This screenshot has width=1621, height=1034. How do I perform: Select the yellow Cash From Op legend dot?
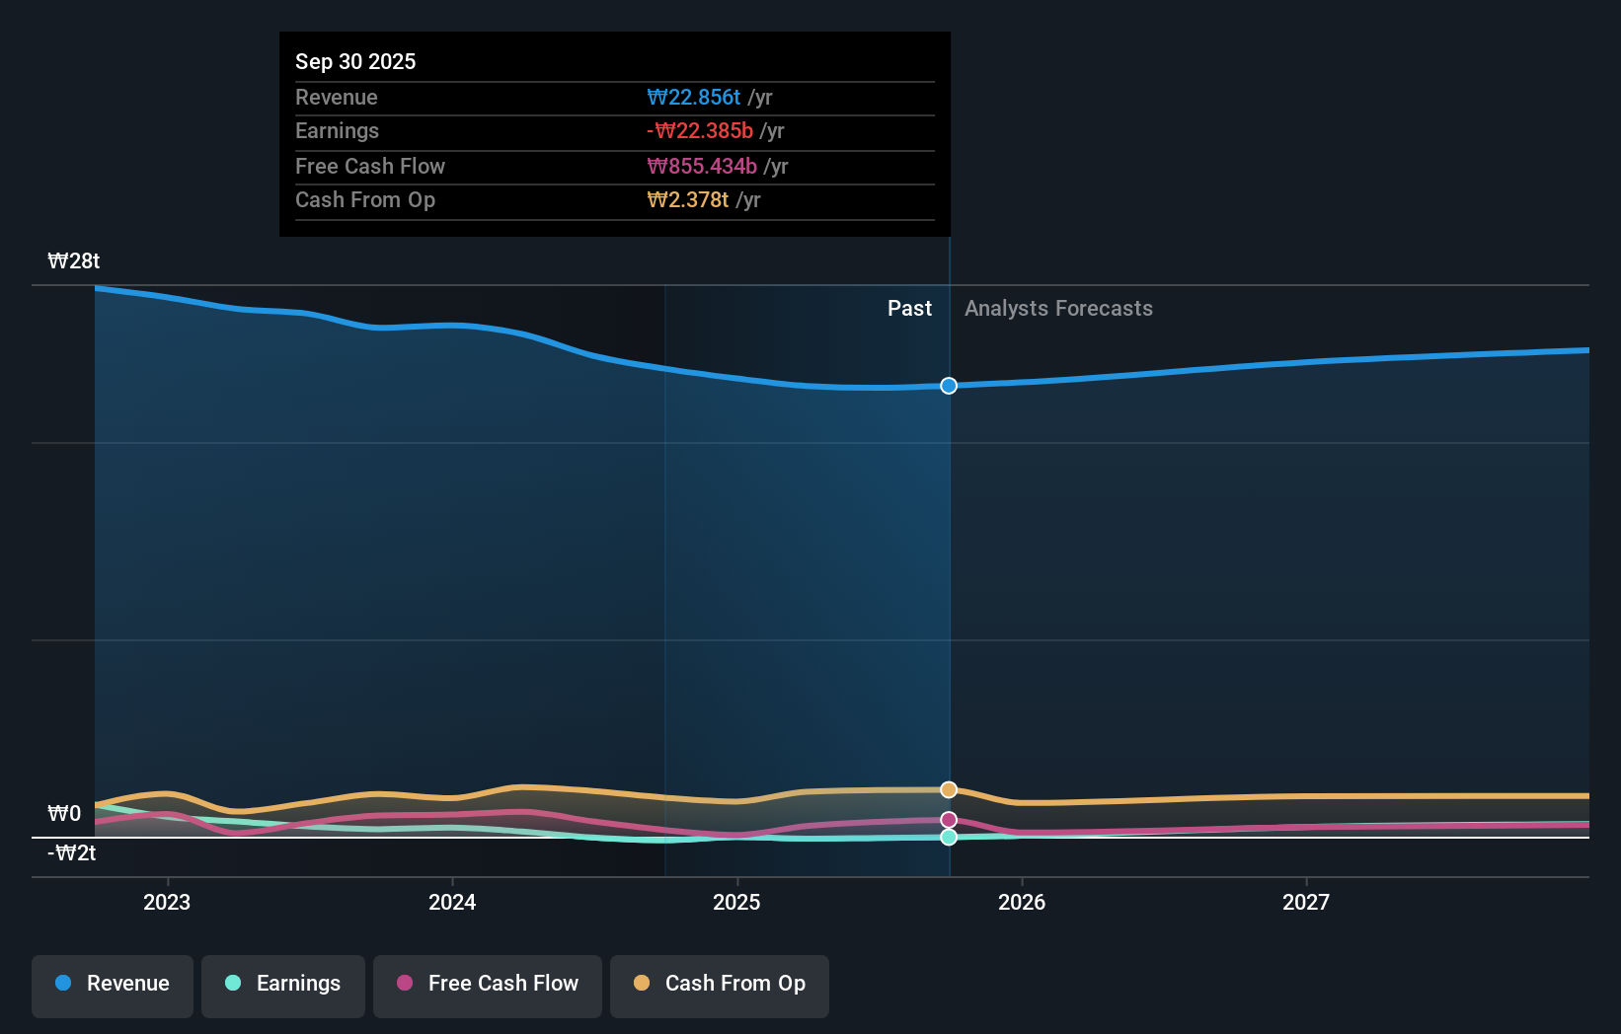[643, 984]
